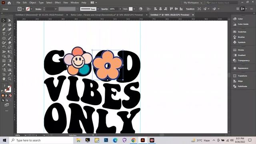Set fill mode to Gradient
The height and width of the screenshot is (144, 256).
[x=7, y=96]
